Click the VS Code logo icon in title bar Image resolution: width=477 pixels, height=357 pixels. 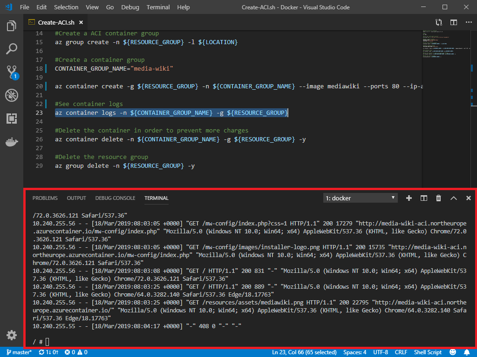click(9, 7)
